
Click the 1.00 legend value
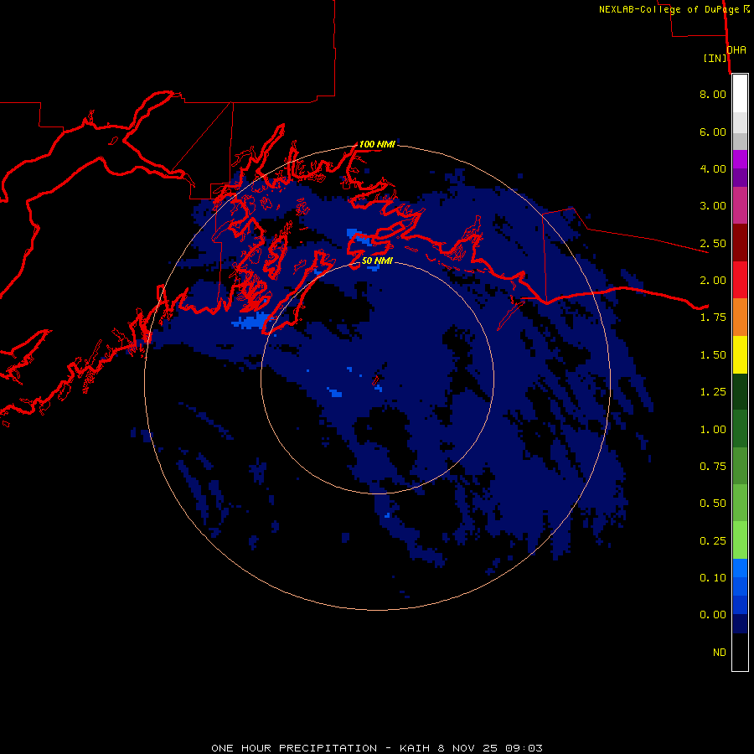713,430
